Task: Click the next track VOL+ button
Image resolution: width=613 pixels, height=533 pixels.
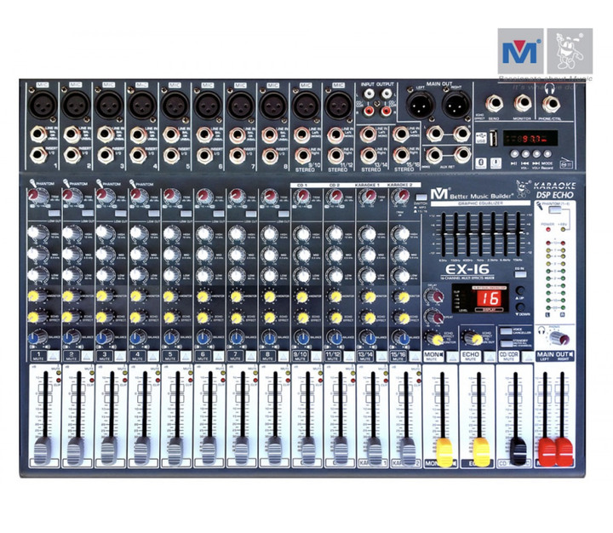Action: tap(536, 154)
